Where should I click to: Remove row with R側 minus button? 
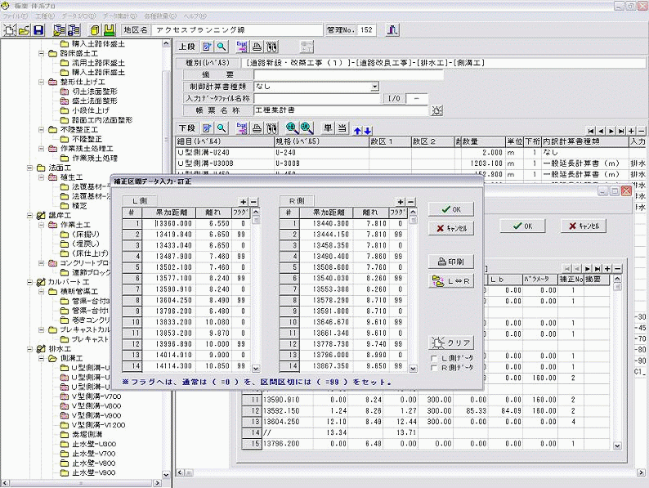pos(410,201)
